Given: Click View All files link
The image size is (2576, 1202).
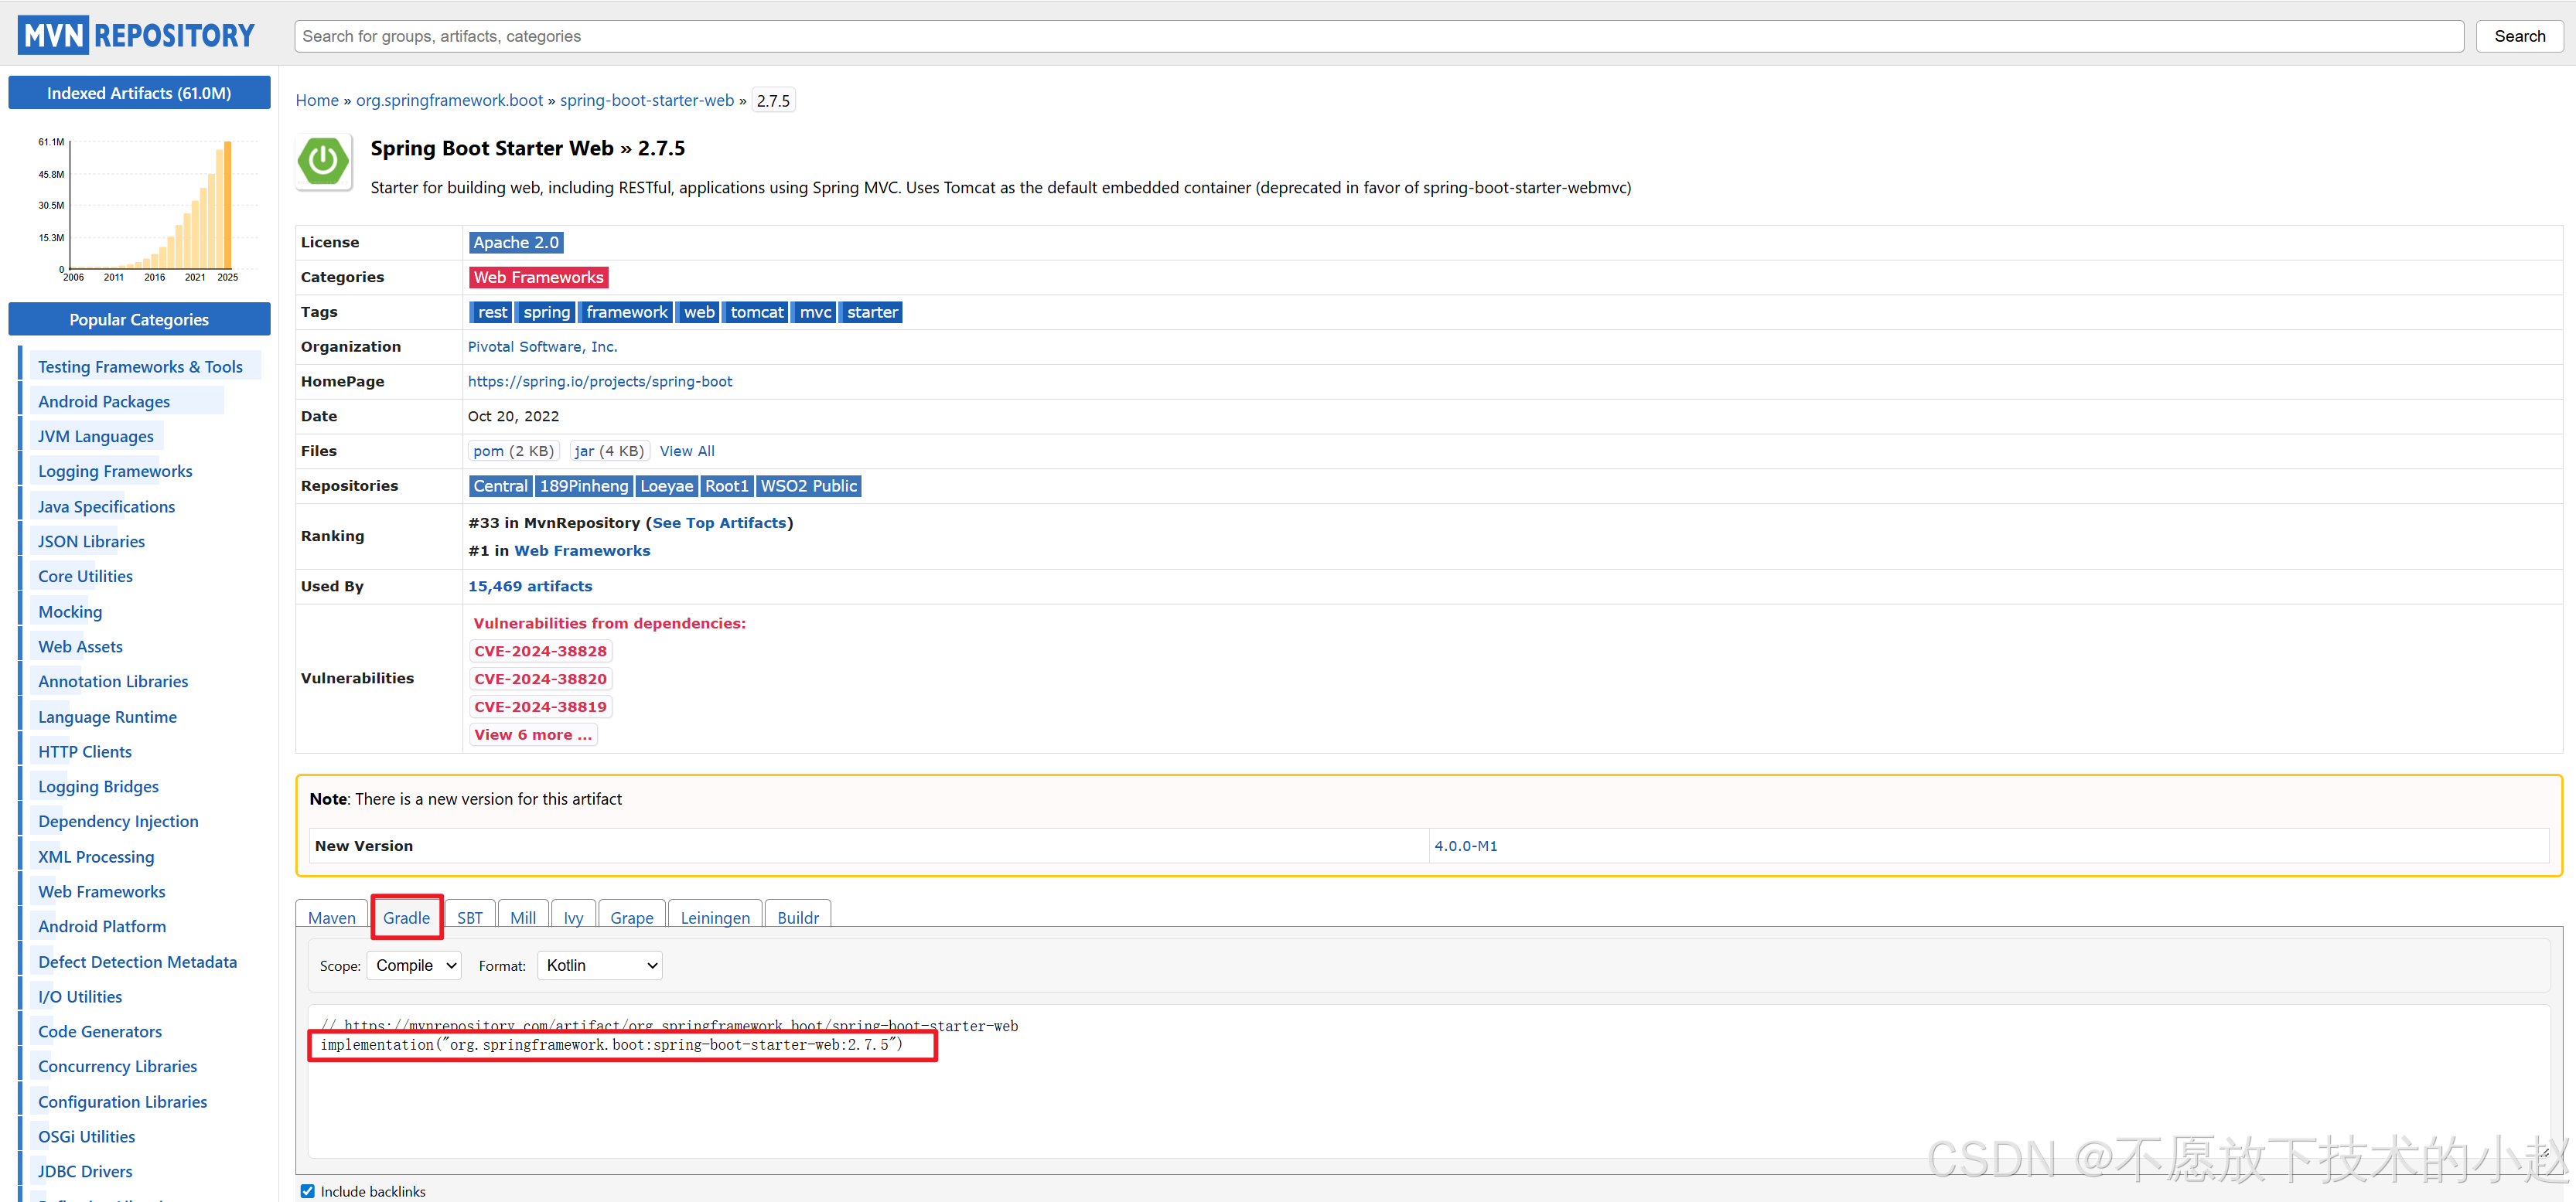Looking at the screenshot, I should (x=687, y=451).
